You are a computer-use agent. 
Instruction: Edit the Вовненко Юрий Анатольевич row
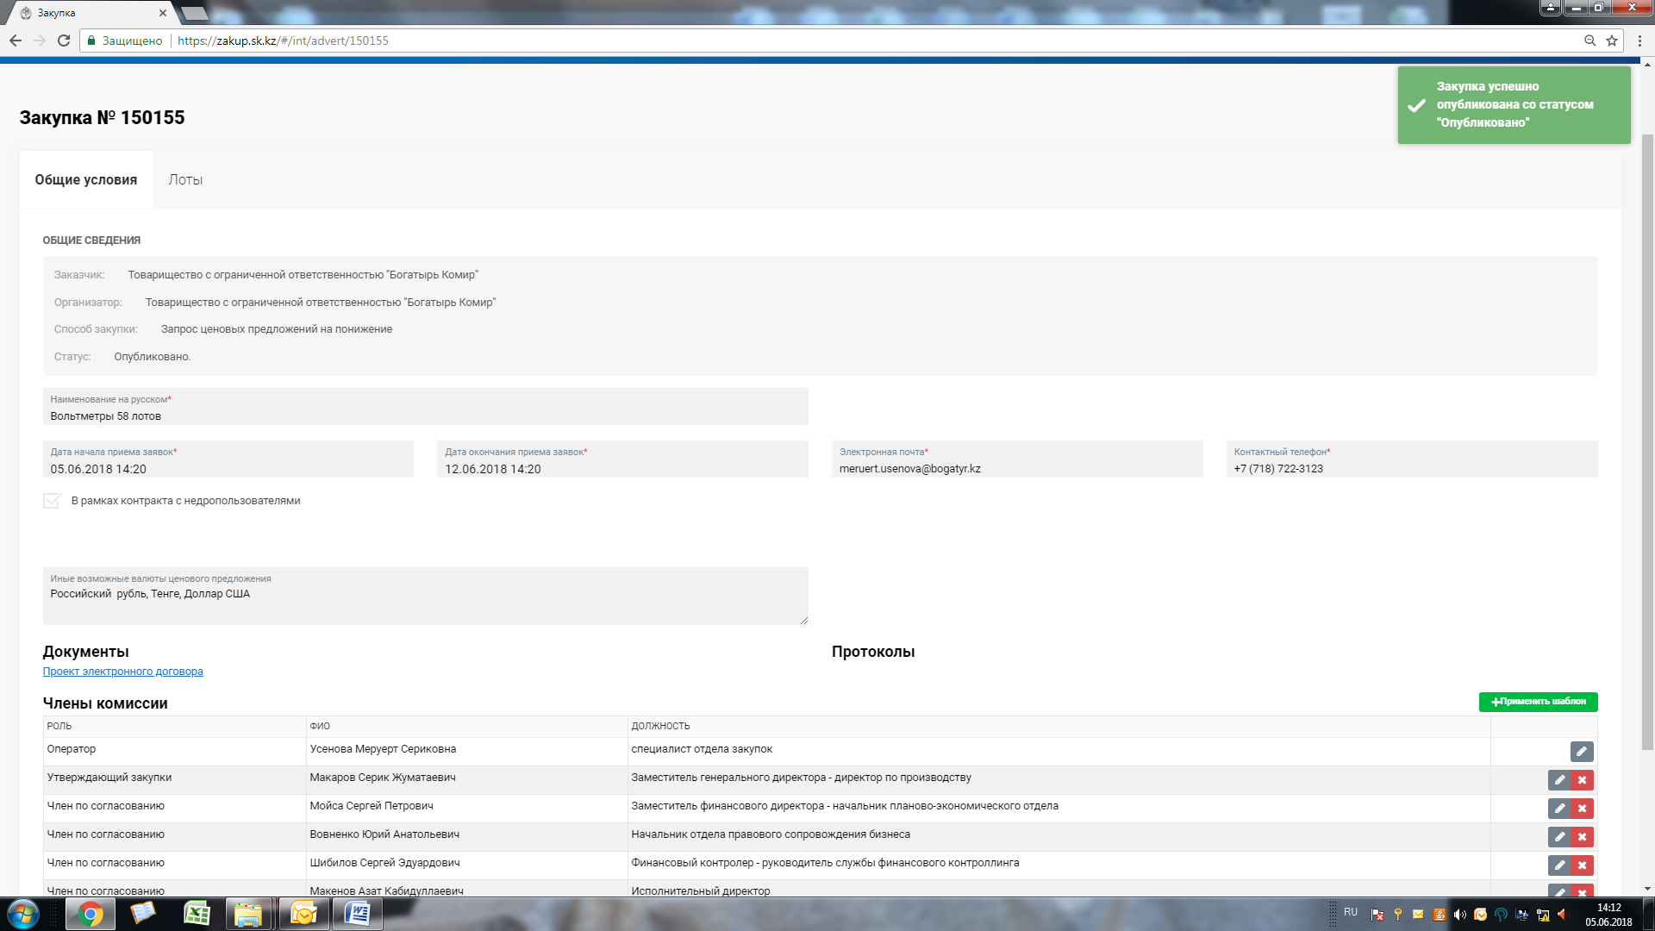coord(1559,837)
